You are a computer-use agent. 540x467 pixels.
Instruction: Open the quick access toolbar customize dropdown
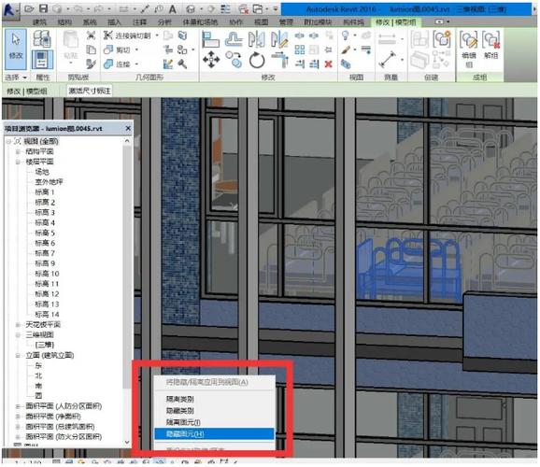coord(276,9)
